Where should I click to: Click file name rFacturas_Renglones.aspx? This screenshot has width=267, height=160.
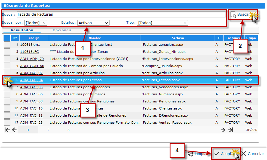(163, 101)
